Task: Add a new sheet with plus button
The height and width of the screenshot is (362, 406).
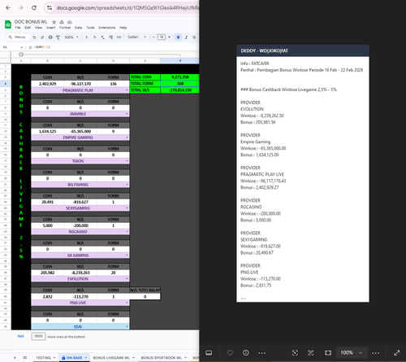Action: (15, 358)
